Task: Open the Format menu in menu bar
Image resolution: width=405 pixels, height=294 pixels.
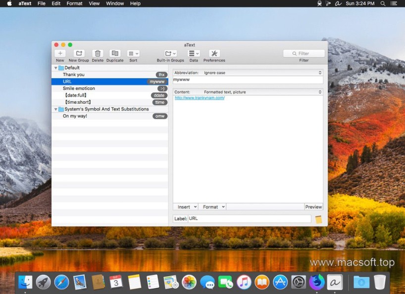Action: (74, 3)
